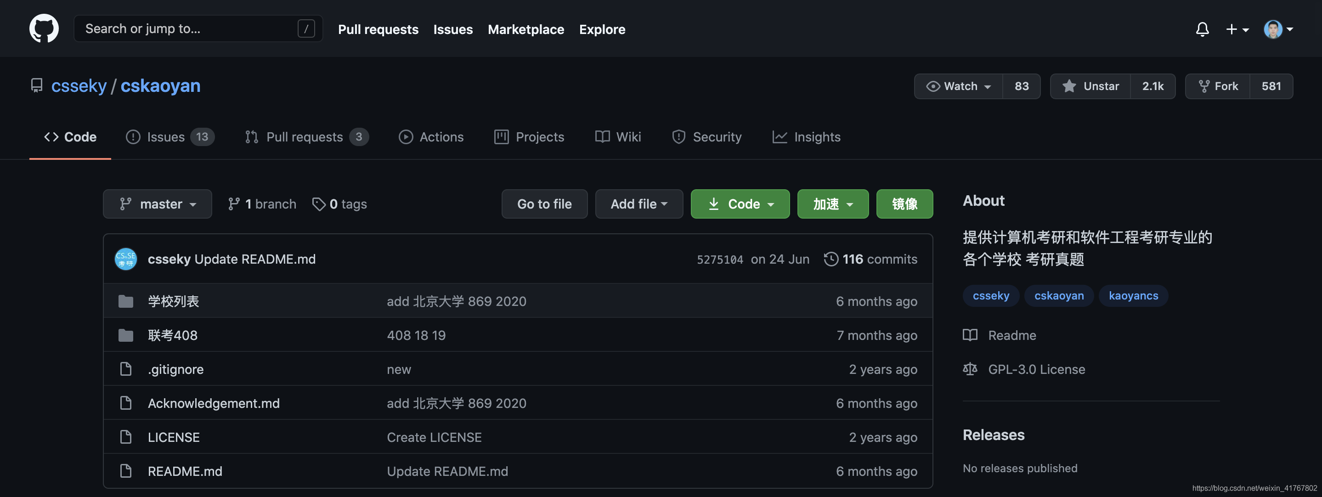Click the tag icon beside 0 tags
This screenshot has width=1322, height=497.
319,204
